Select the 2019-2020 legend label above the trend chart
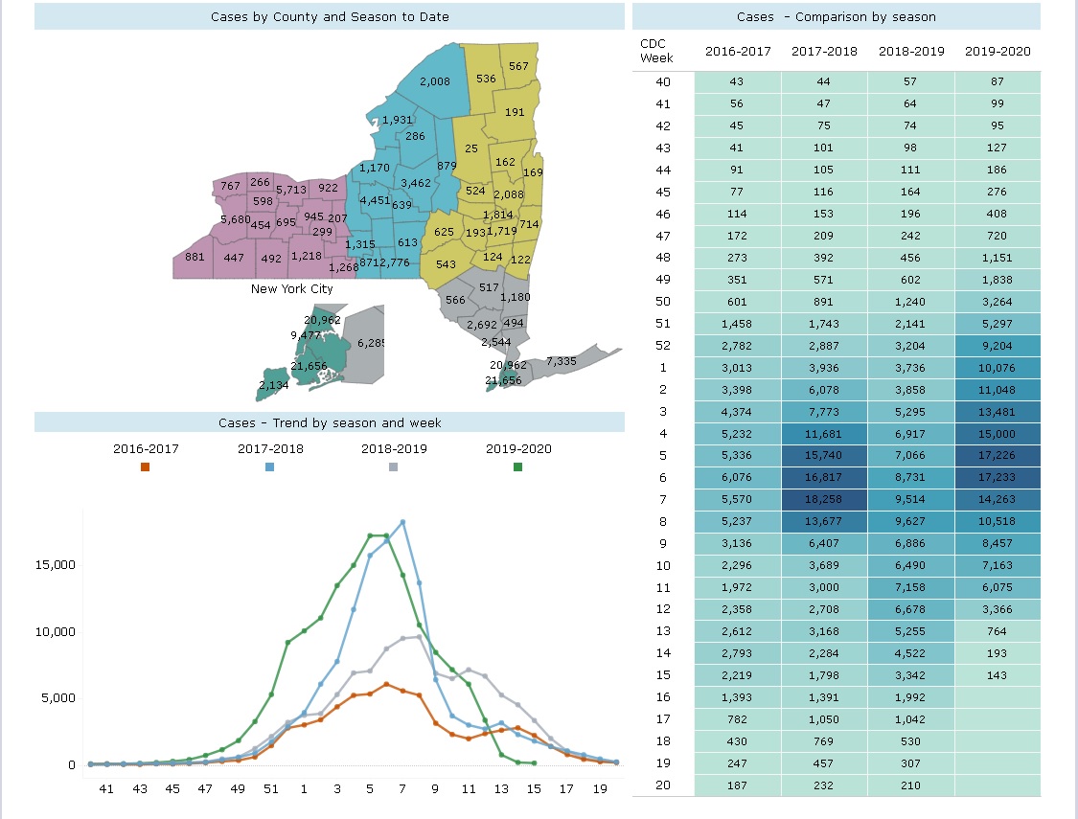The height and width of the screenshot is (819, 1078). point(518,448)
